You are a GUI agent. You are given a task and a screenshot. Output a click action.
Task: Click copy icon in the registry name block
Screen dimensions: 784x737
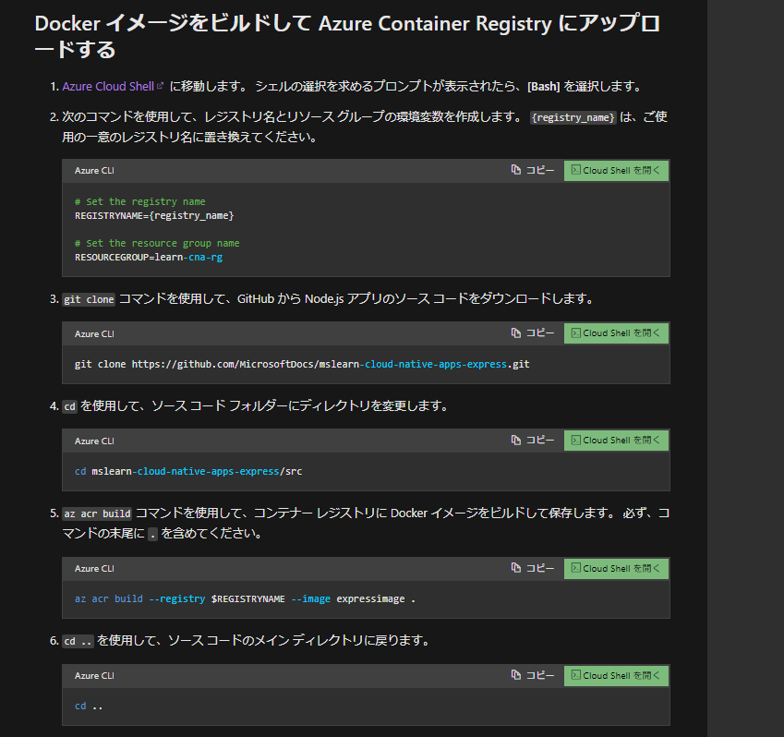point(515,170)
